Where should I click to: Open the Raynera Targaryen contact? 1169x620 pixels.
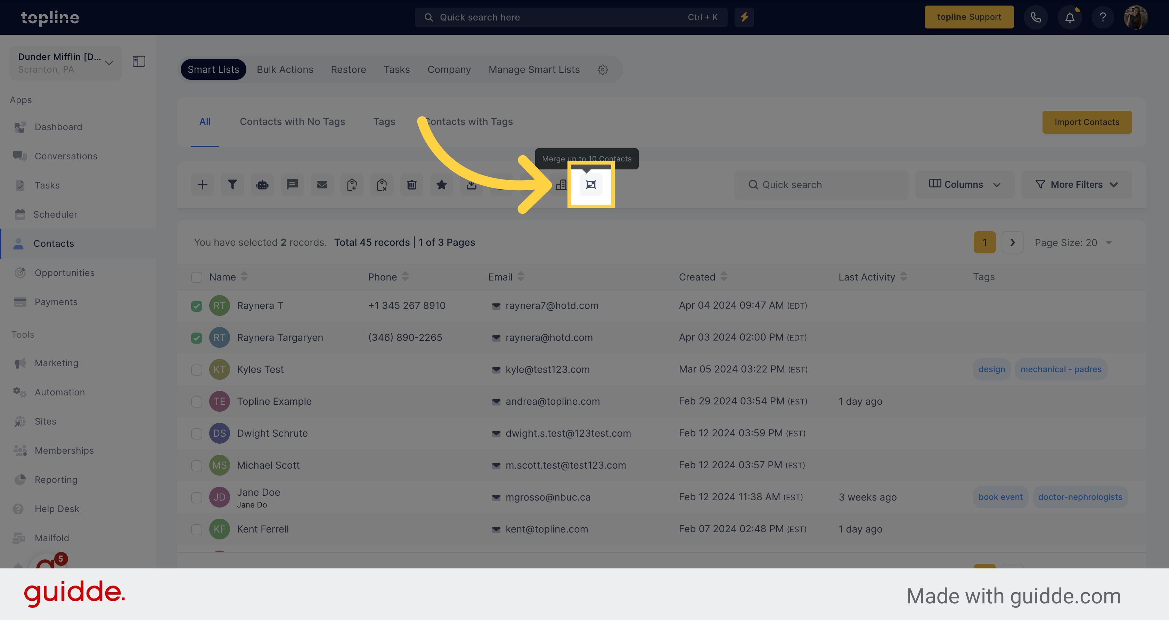[x=280, y=338]
